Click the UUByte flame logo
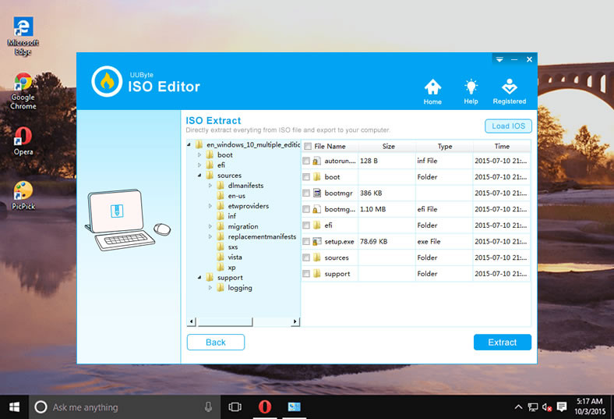Viewport: 614px width, 419px height. point(107,81)
